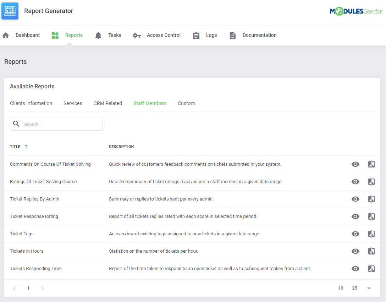Preview Tickets Responding Time report

click(x=355, y=269)
